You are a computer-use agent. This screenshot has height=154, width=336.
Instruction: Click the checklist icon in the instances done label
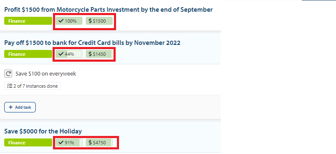9,86
